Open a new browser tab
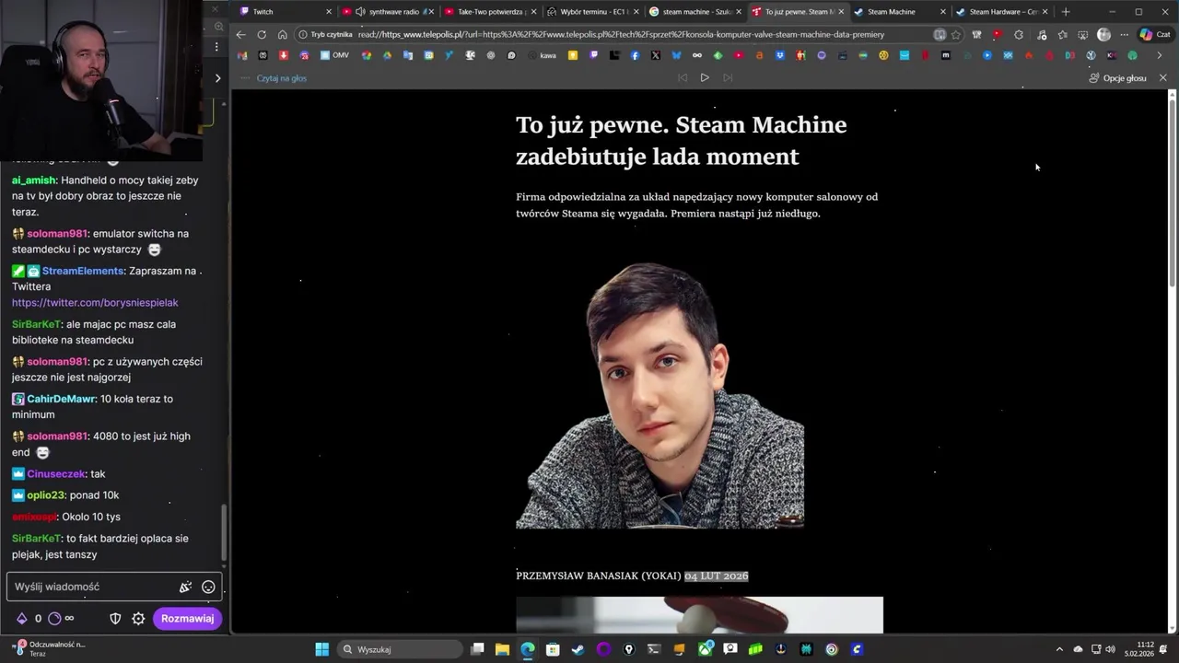1179x663 pixels. click(1066, 11)
